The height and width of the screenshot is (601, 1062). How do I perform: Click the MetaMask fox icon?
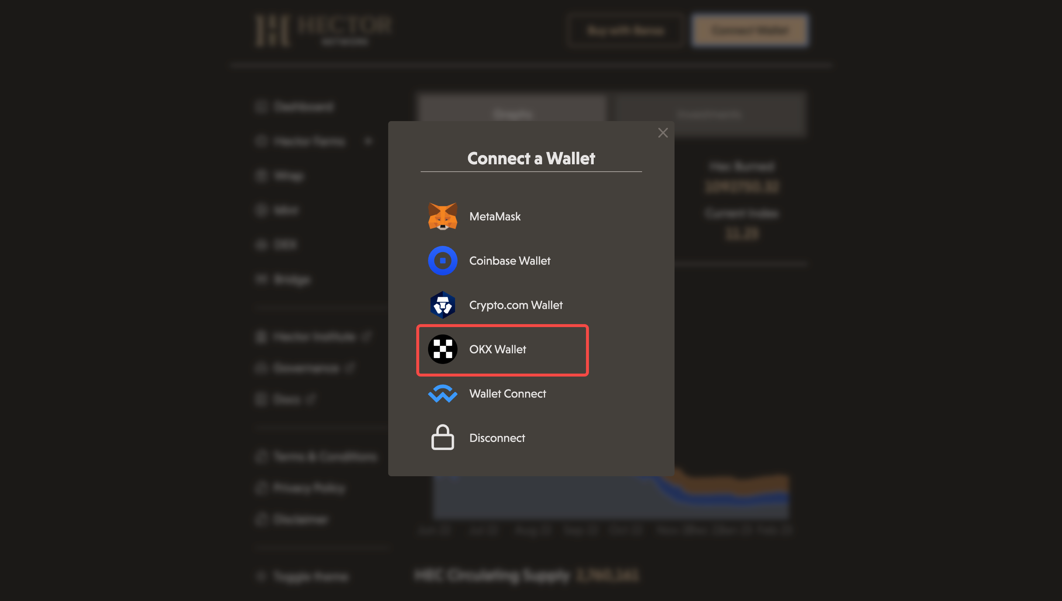(x=442, y=216)
